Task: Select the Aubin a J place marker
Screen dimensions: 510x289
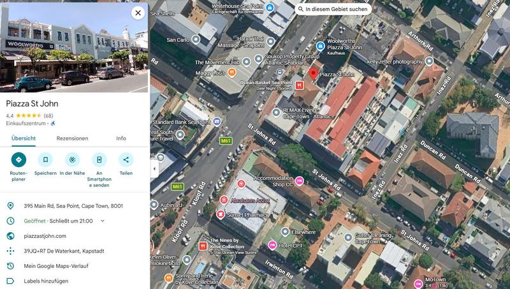Action: [x=154, y=205]
